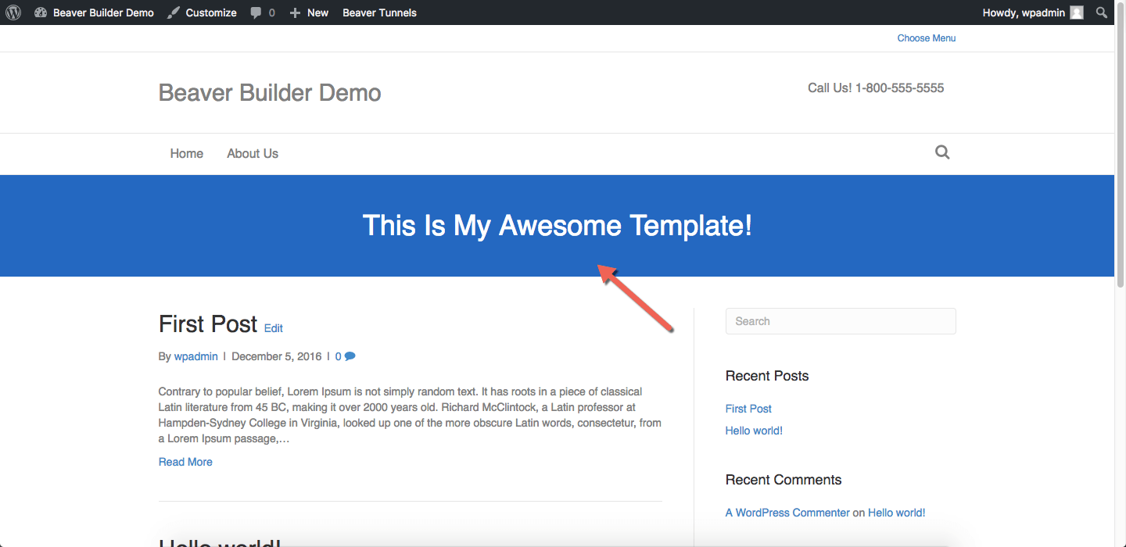Open the comments bubble in admin bar
This screenshot has height=547, width=1126.
coord(262,13)
